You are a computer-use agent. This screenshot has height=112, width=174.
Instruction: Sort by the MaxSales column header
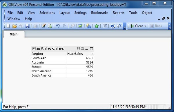click(80, 54)
